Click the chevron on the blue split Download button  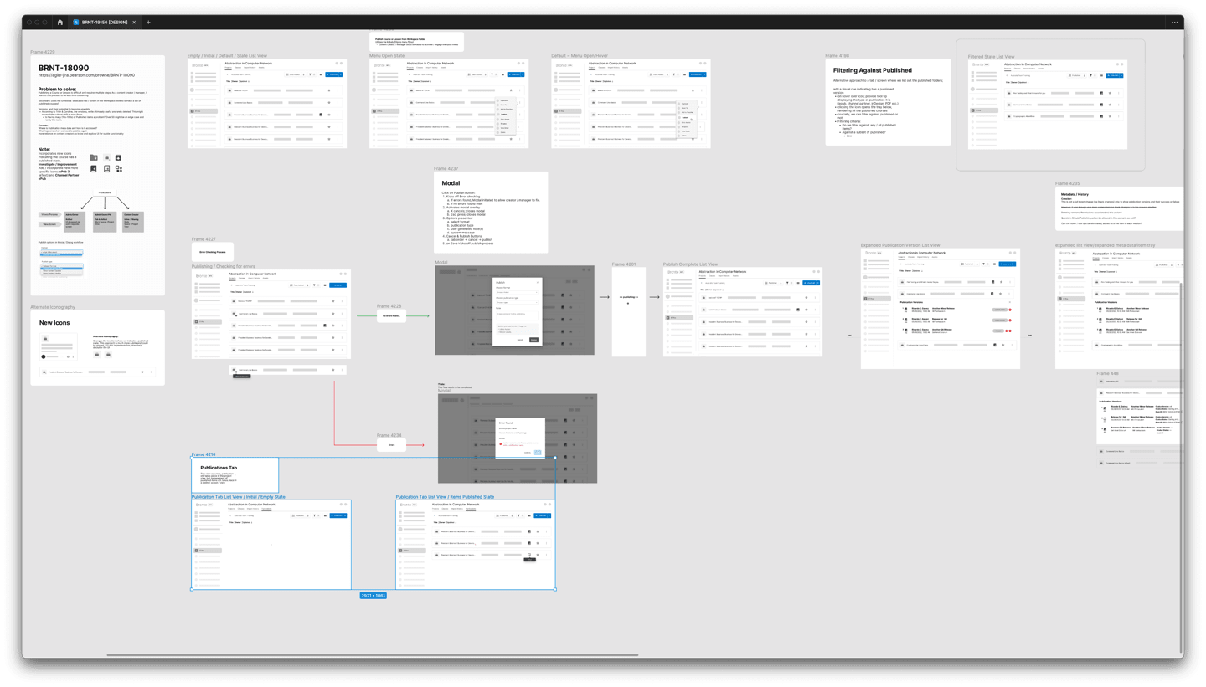coord(549,515)
